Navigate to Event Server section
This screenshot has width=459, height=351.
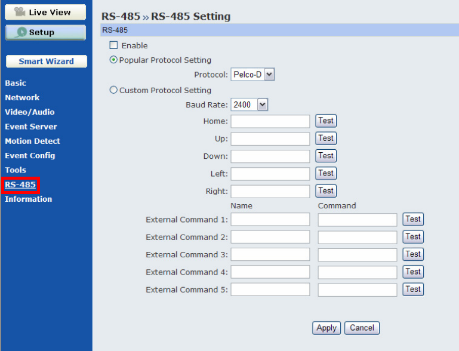click(31, 127)
